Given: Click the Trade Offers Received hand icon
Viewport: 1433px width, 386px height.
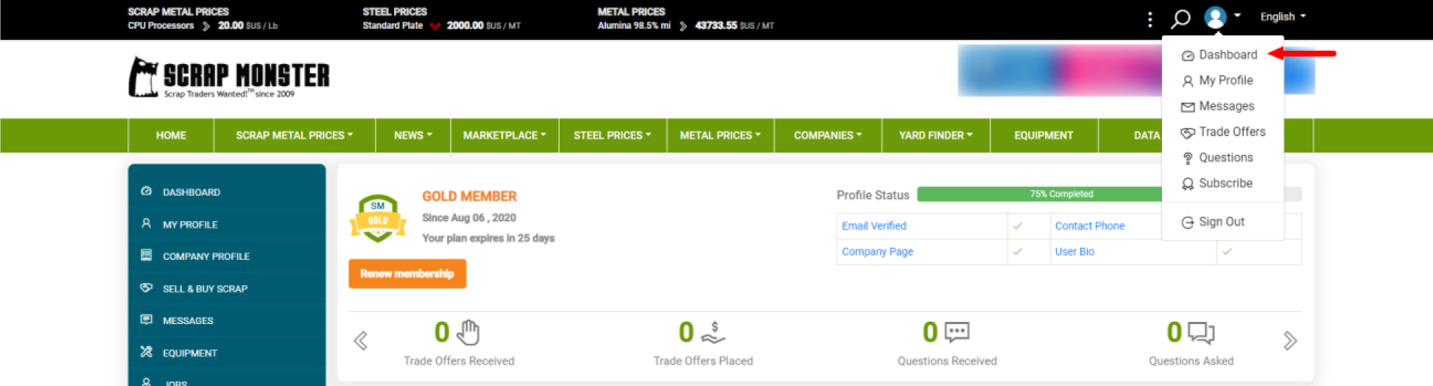Looking at the screenshot, I should [x=468, y=332].
